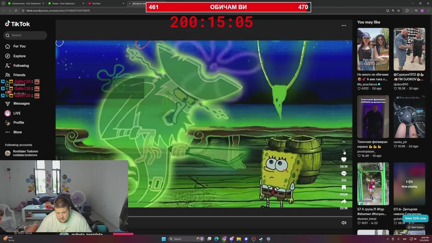Open the prostoplayer_ security guard video thumbnail
The width and height of the screenshot is (432, 243).
coord(373,117)
